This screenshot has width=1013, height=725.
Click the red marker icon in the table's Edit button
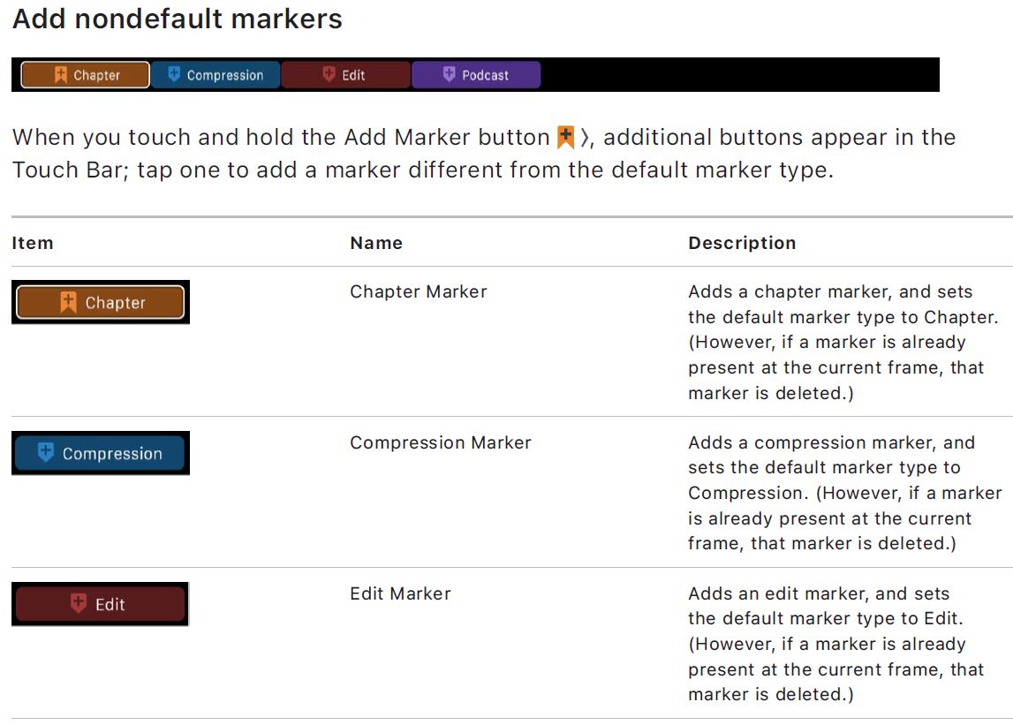pos(79,603)
